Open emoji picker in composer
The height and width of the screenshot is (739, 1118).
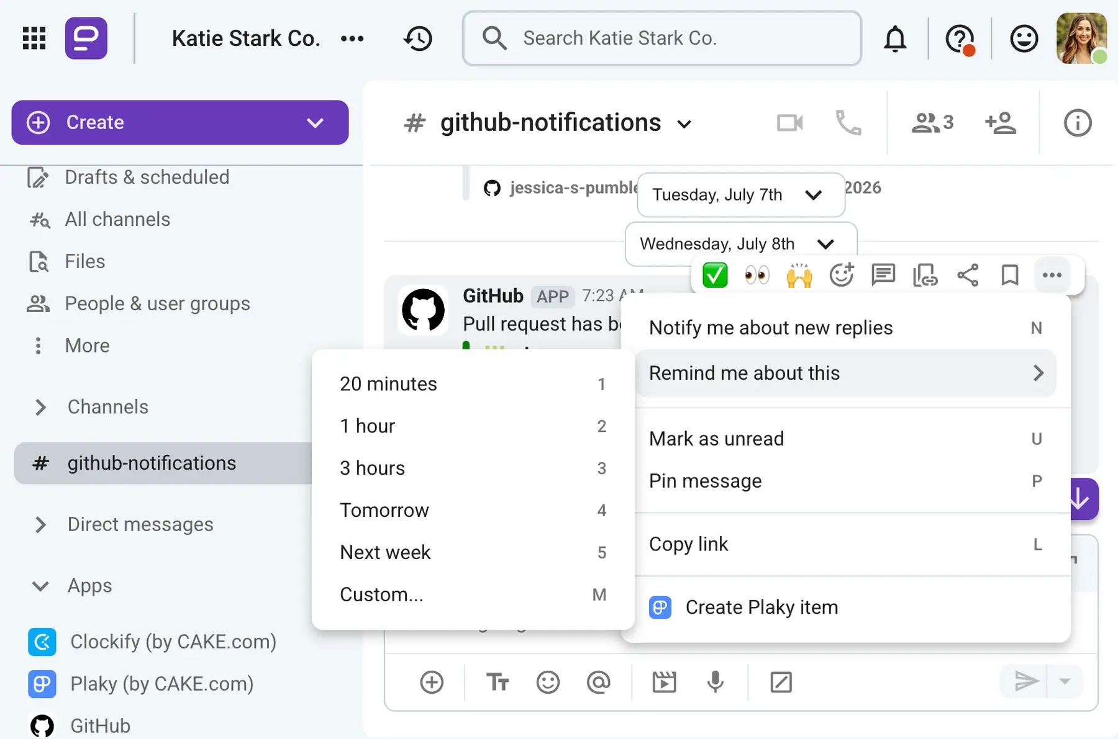coord(548,682)
